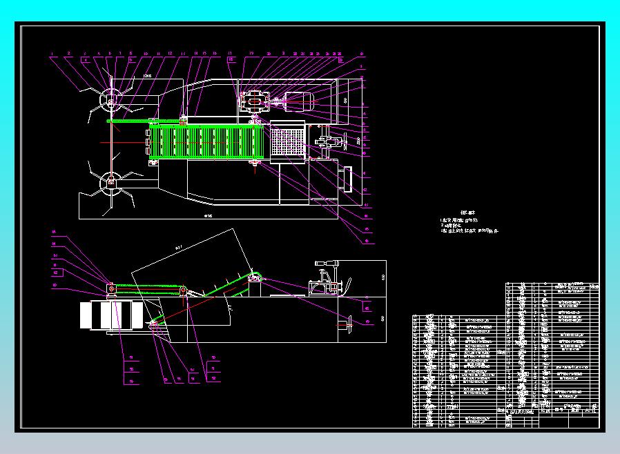Click the lower paddle wheel in top view

(110, 183)
